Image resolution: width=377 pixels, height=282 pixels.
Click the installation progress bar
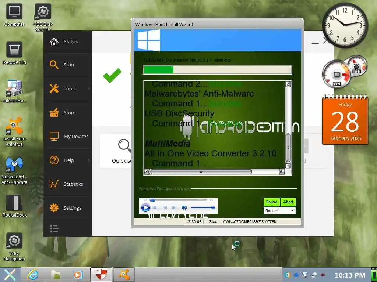217,70
